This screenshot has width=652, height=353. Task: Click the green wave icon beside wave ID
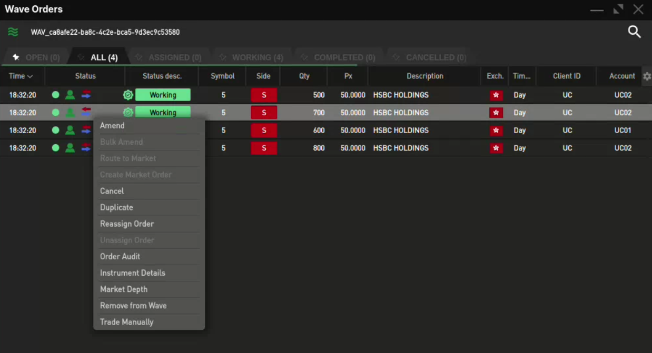(x=13, y=32)
